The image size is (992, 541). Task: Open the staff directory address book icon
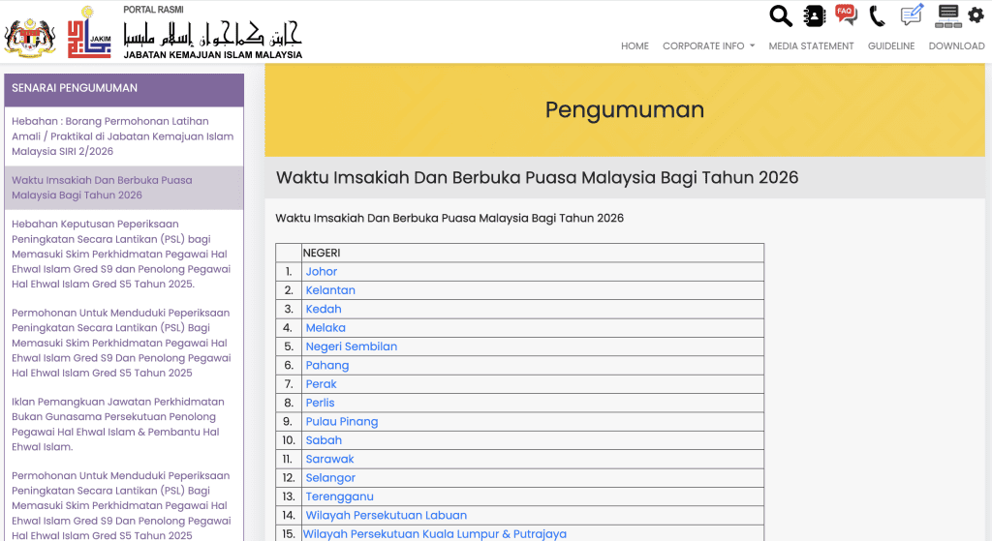pyautogui.click(x=814, y=15)
